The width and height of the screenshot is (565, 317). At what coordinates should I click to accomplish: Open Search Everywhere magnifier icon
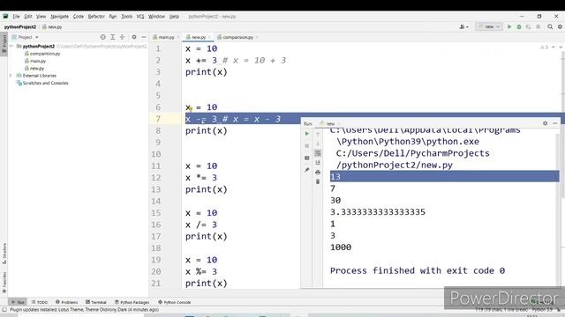coord(550,26)
